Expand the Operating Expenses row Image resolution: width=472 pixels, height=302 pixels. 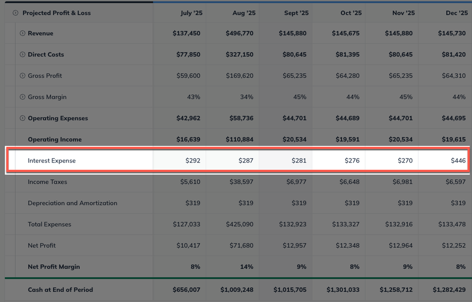point(22,118)
